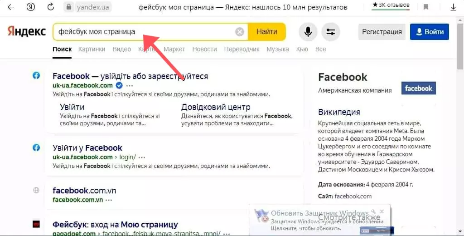This screenshot has width=464, height=236.
Task: Open result 'Фейсбук: вход на Мою страницу'
Action: coord(115,225)
